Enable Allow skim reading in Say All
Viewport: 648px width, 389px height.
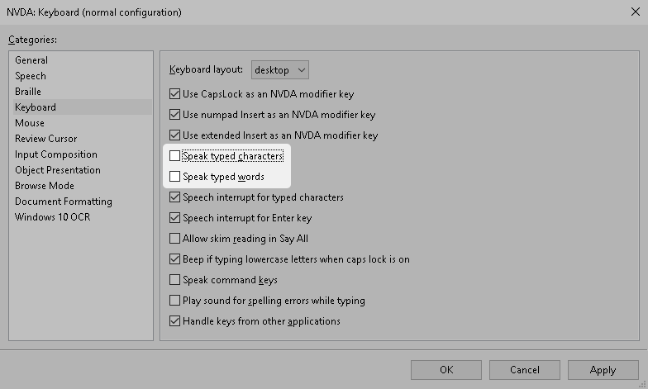(x=174, y=239)
